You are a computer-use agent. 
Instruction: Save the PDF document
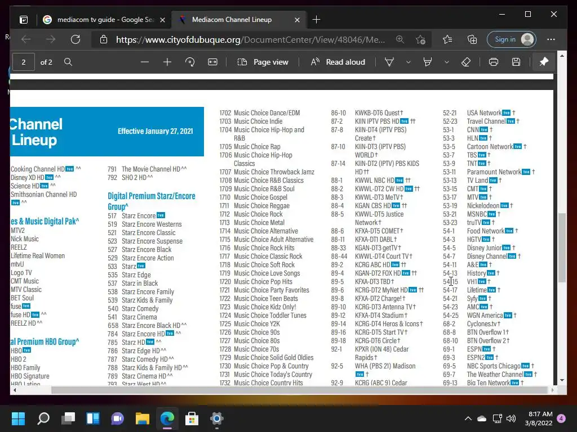pyautogui.click(x=516, y=62)
